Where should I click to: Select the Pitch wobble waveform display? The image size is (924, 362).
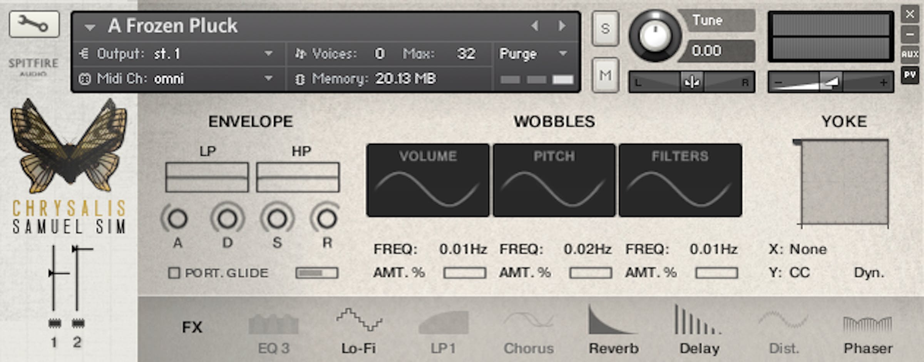(x=554, y=180)
